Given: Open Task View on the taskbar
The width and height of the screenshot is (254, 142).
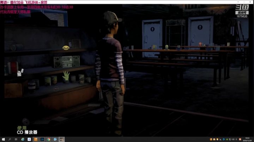Looking at the screenshot, I should click(16, 139).
